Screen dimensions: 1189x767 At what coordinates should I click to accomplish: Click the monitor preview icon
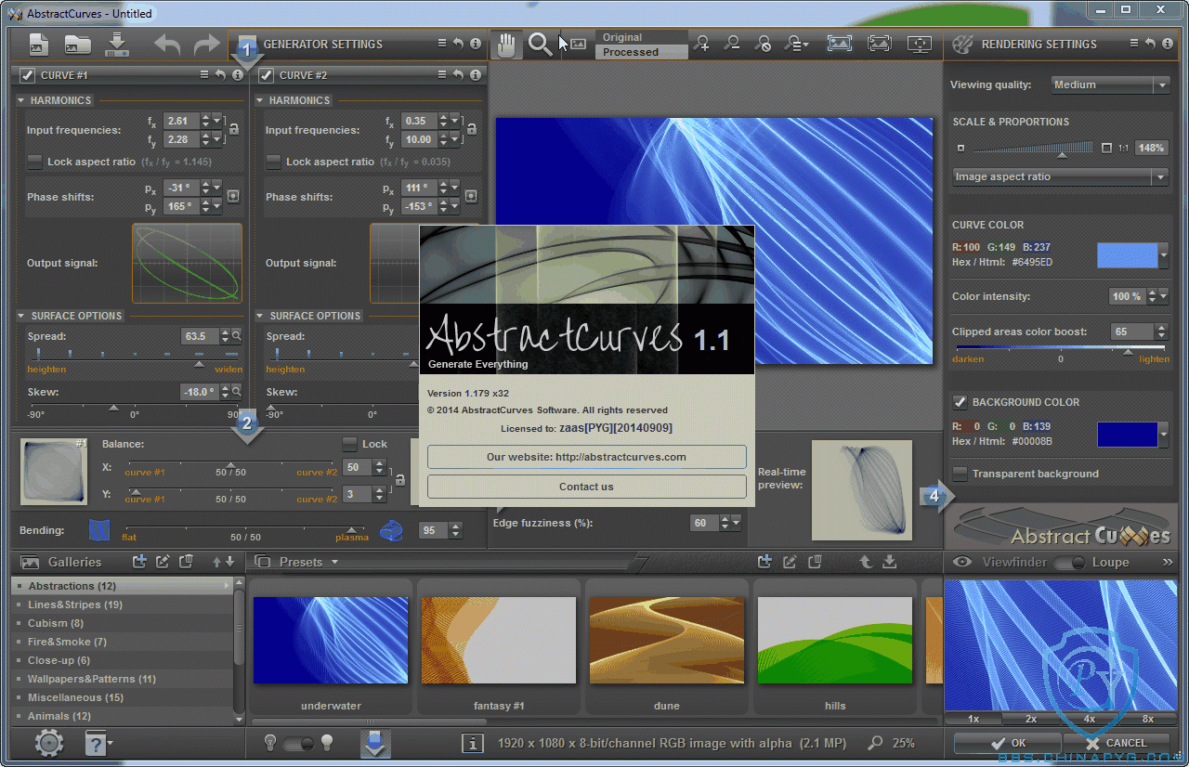[920, 44]
